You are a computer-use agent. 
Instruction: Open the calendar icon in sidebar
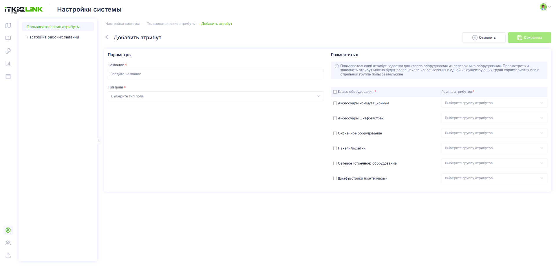coord(8,76)
